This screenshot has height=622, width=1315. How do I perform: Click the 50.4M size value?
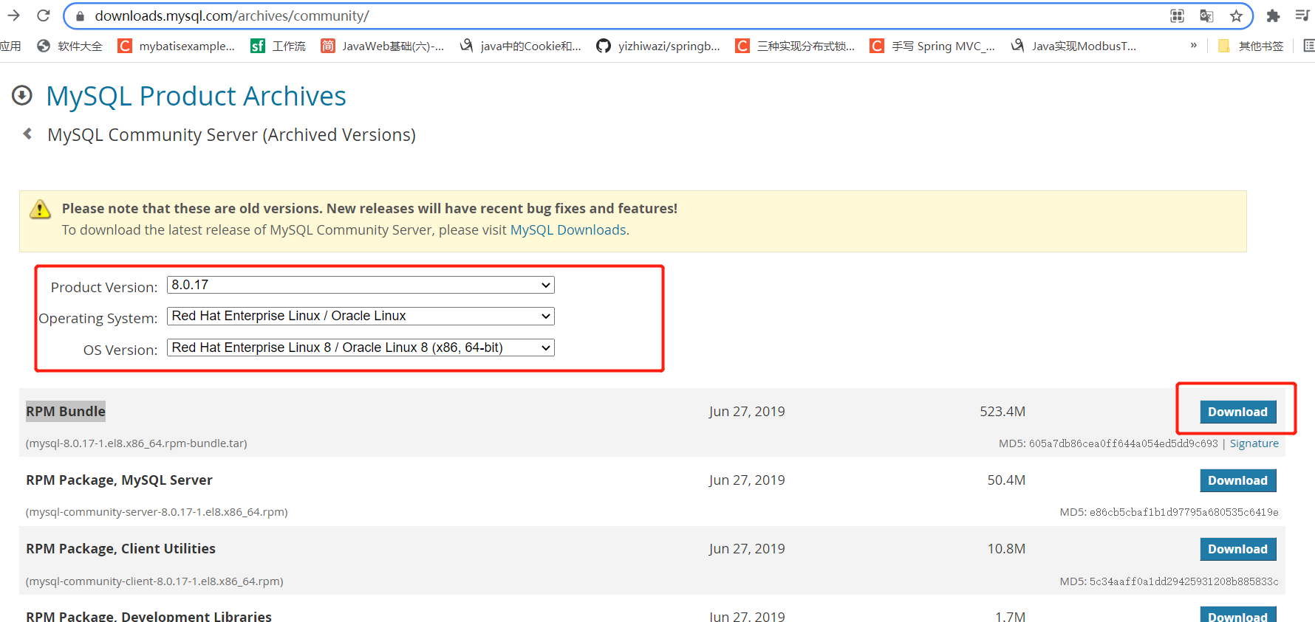click(x=1006, y=480)
